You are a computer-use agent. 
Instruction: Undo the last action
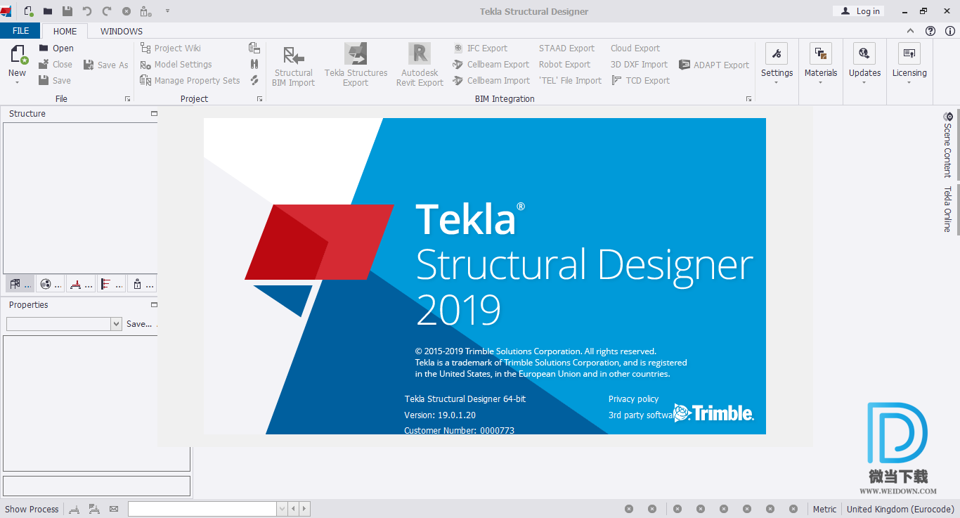point(87,11)
